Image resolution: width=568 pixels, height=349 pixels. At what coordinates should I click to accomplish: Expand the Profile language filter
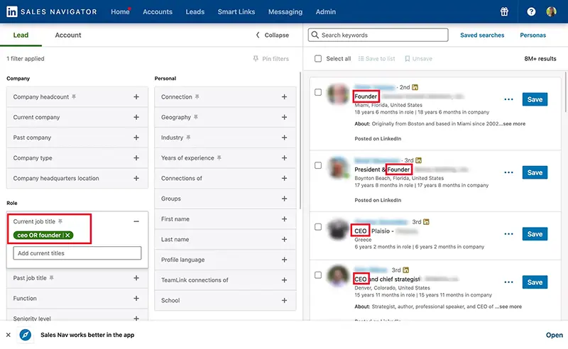tap(285, 260)
